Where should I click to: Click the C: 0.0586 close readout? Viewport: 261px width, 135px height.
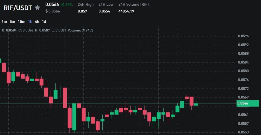26,30
